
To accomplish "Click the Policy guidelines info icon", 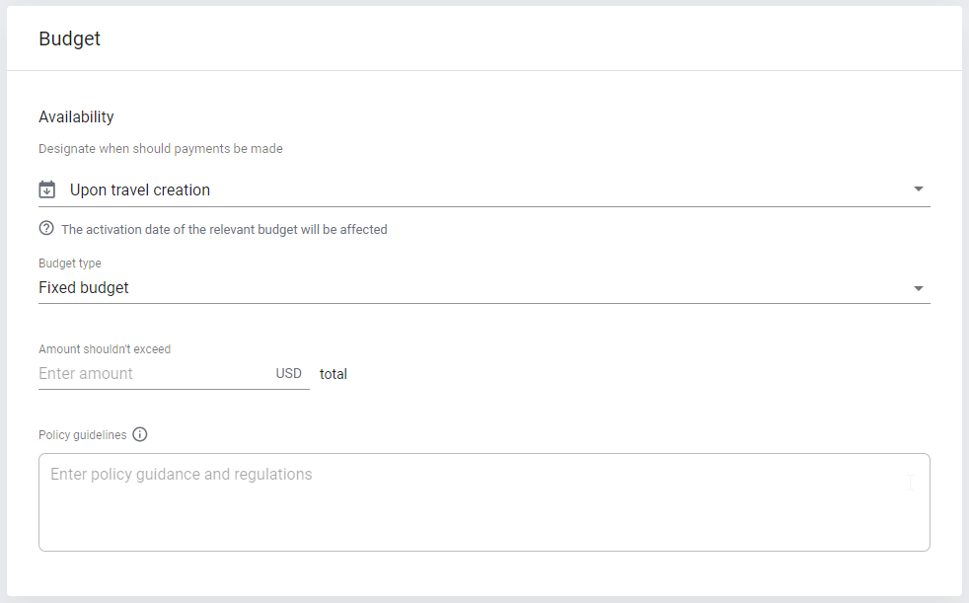I will tap(140, 434).
